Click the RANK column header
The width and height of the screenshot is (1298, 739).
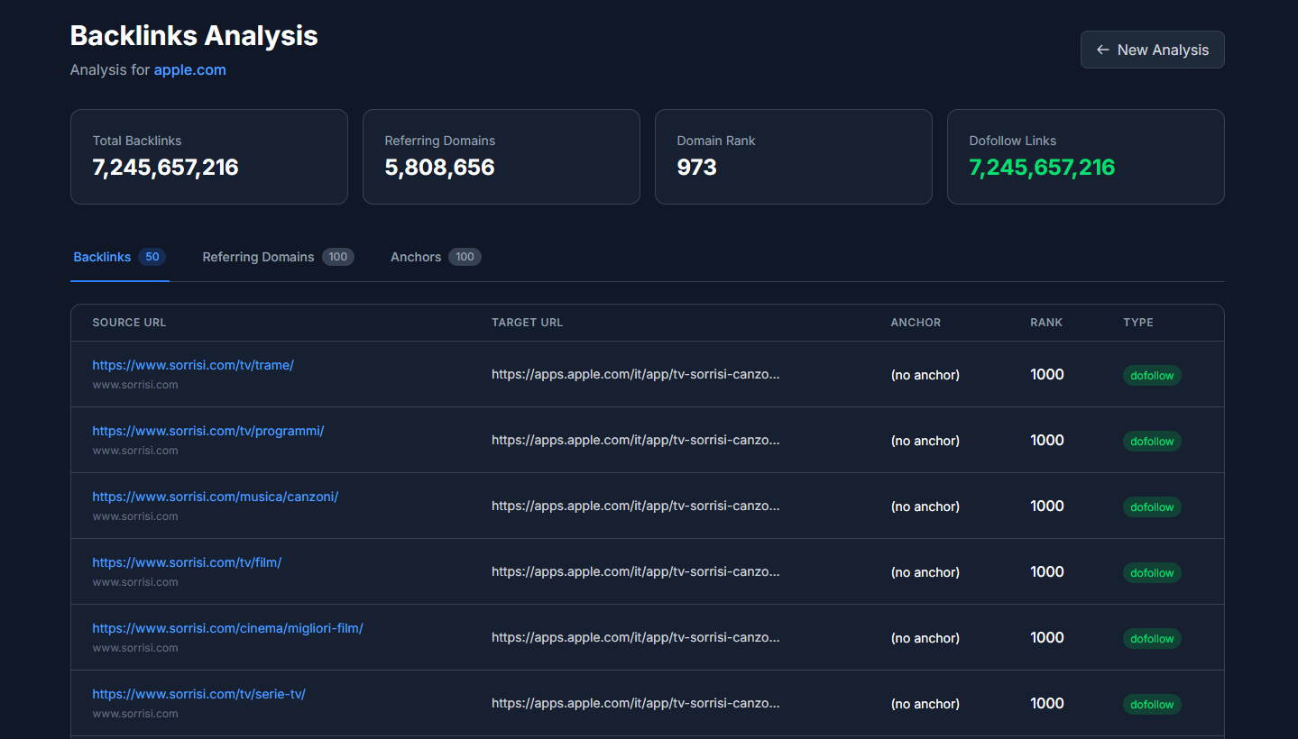tap(1046, 323)
